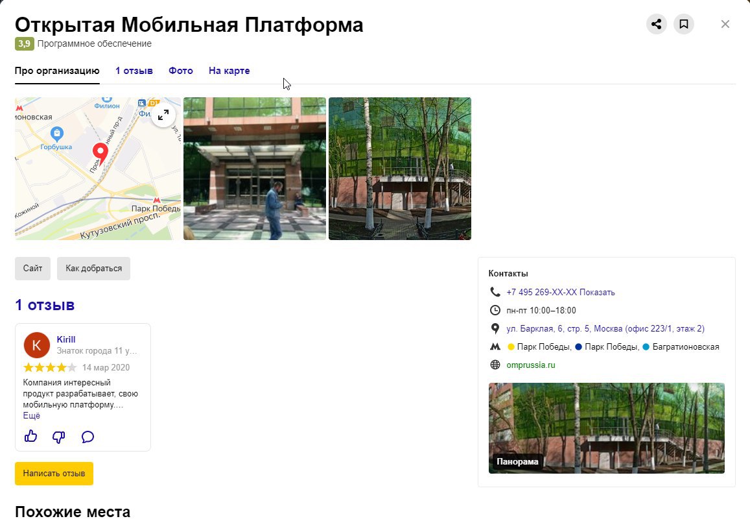Switch to Про организацию tab
The image size is (750, 521).
tap(57, 71)
